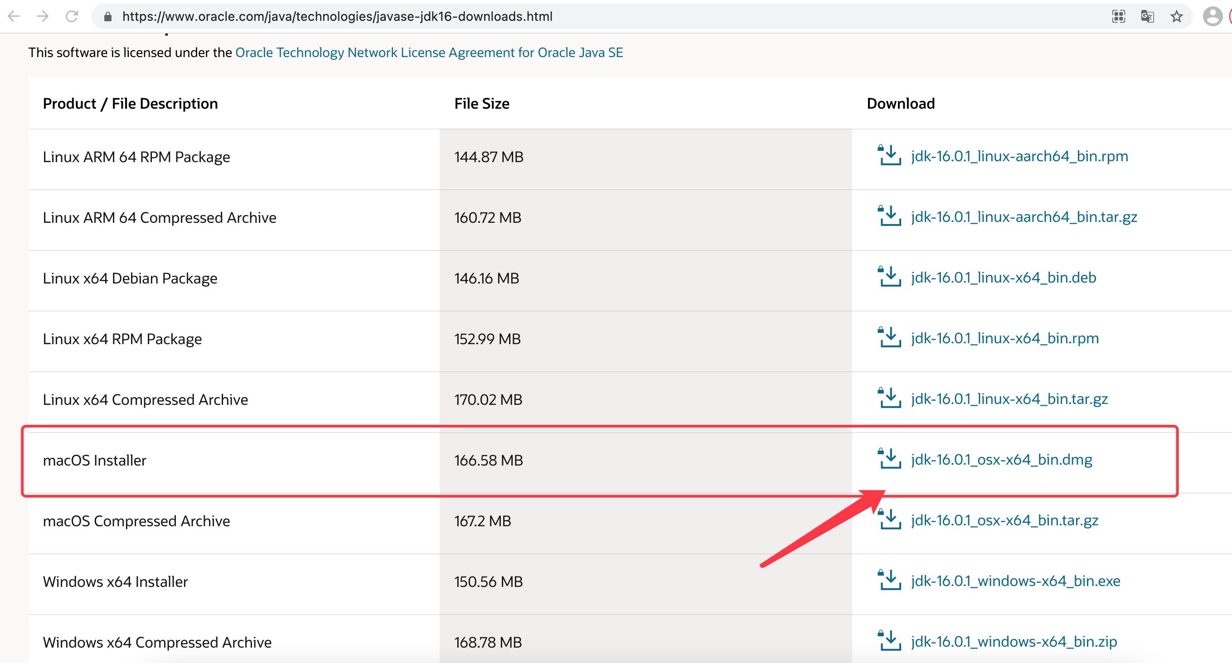Download jdk-16.0.1_osx-x64_bin.dmg link
1232x663 pixels.
(1001, 460)
